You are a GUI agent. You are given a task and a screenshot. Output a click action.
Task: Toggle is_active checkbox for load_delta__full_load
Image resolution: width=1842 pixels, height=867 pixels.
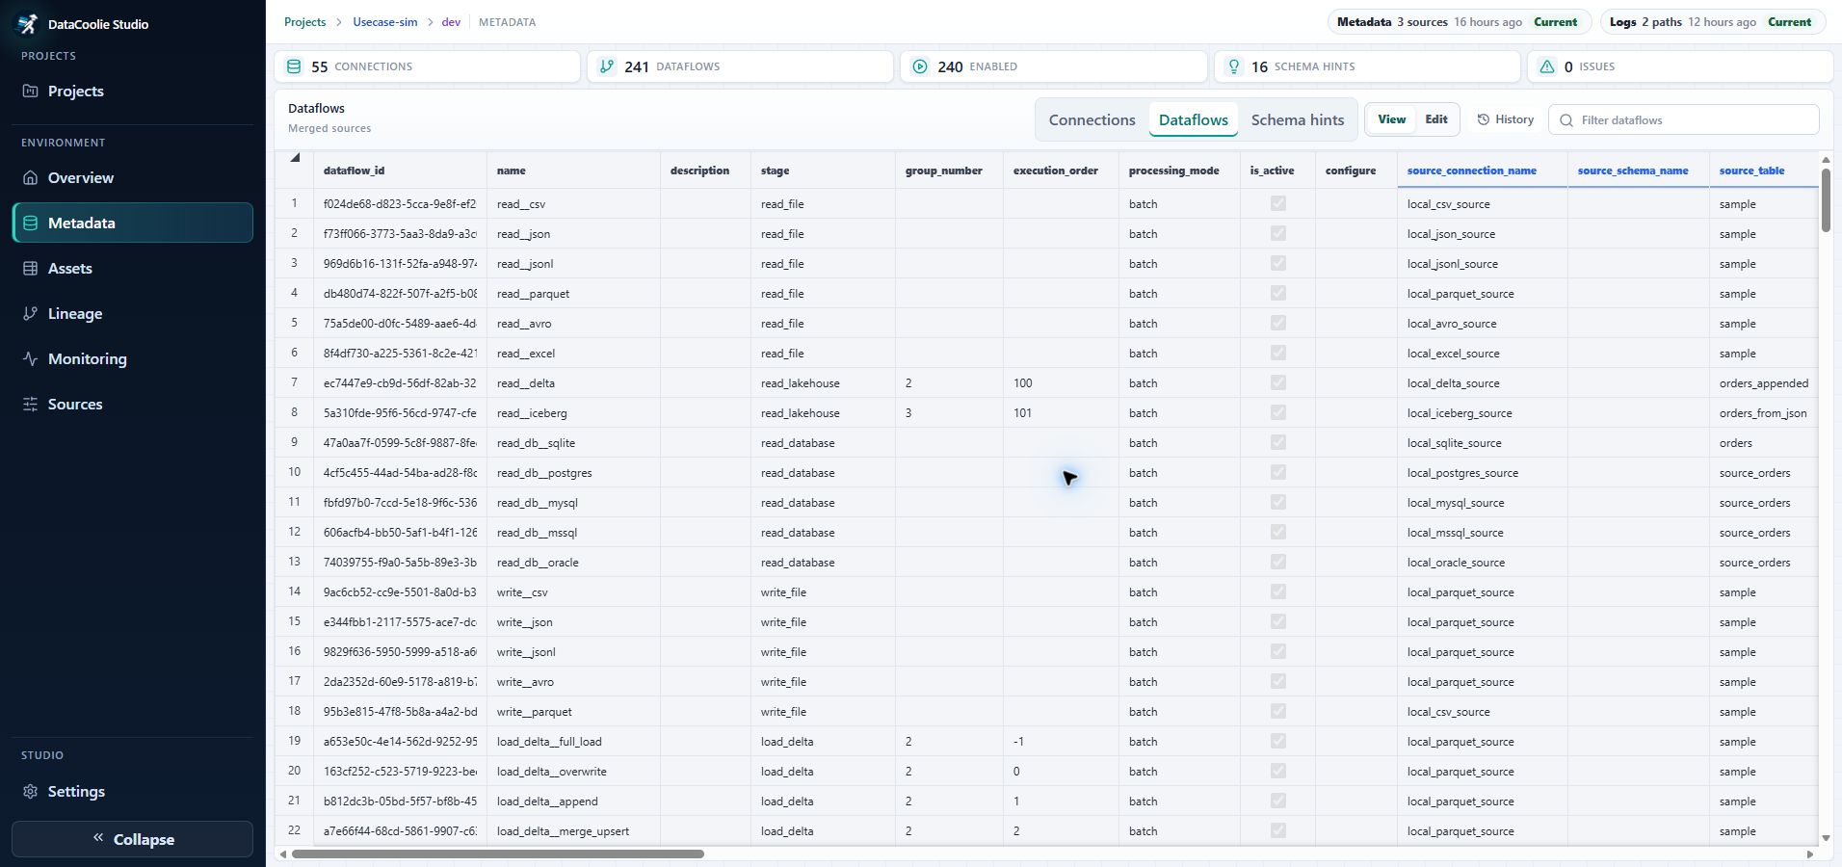(1277, 741)
